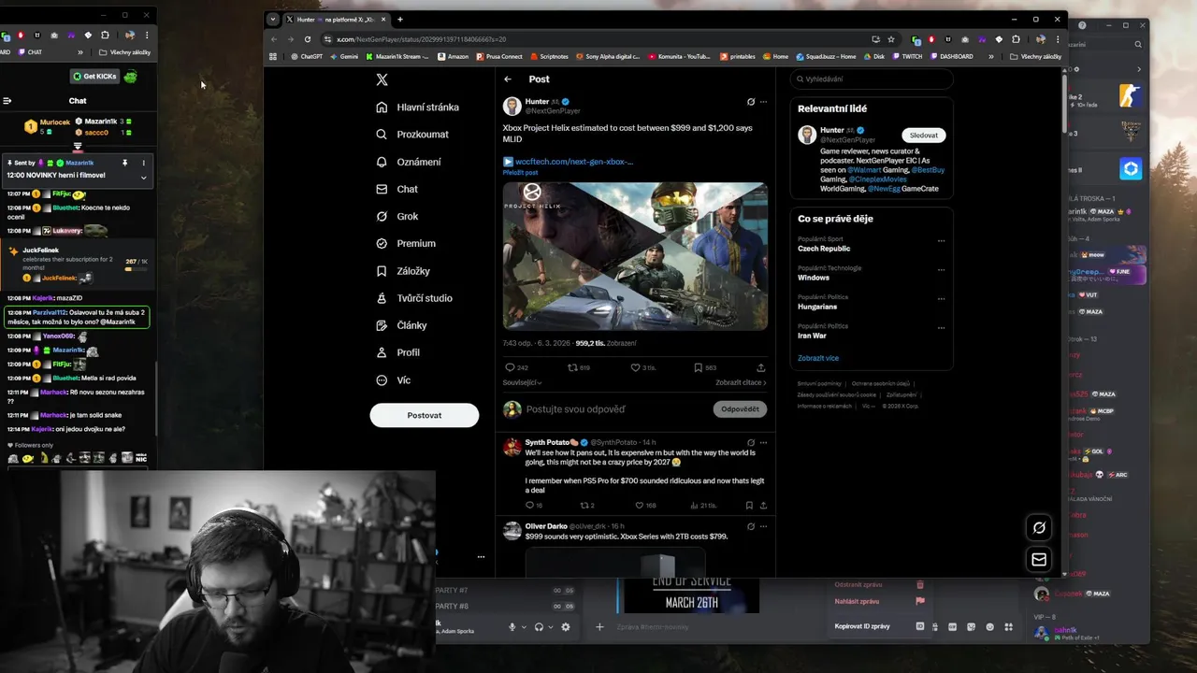Open Hlavní stránka in X sidebar

(417, 107)
